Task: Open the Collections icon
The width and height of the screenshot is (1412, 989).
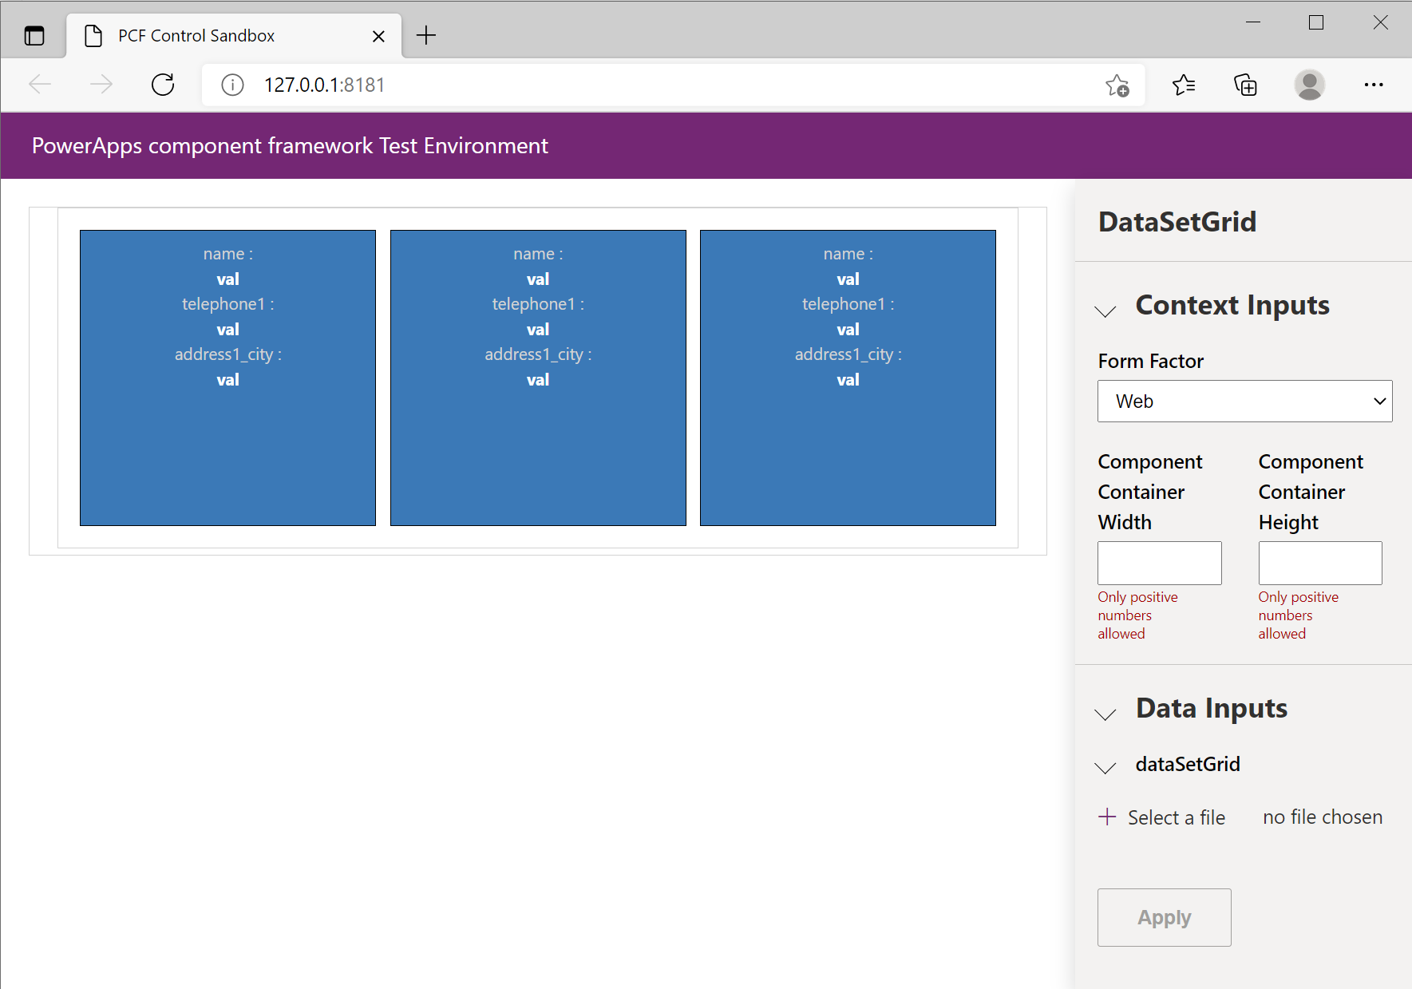Action: pos(1245,85)
